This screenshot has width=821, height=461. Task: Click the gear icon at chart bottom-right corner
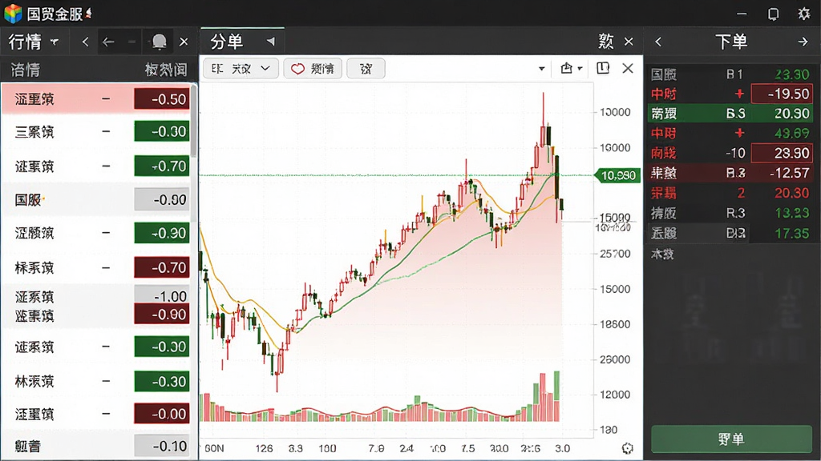click(627, 448)
